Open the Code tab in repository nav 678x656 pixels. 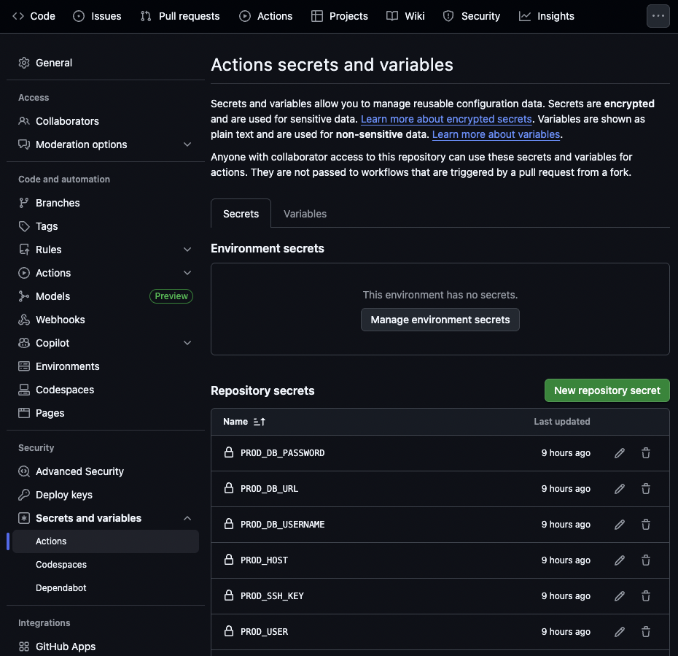34,16
